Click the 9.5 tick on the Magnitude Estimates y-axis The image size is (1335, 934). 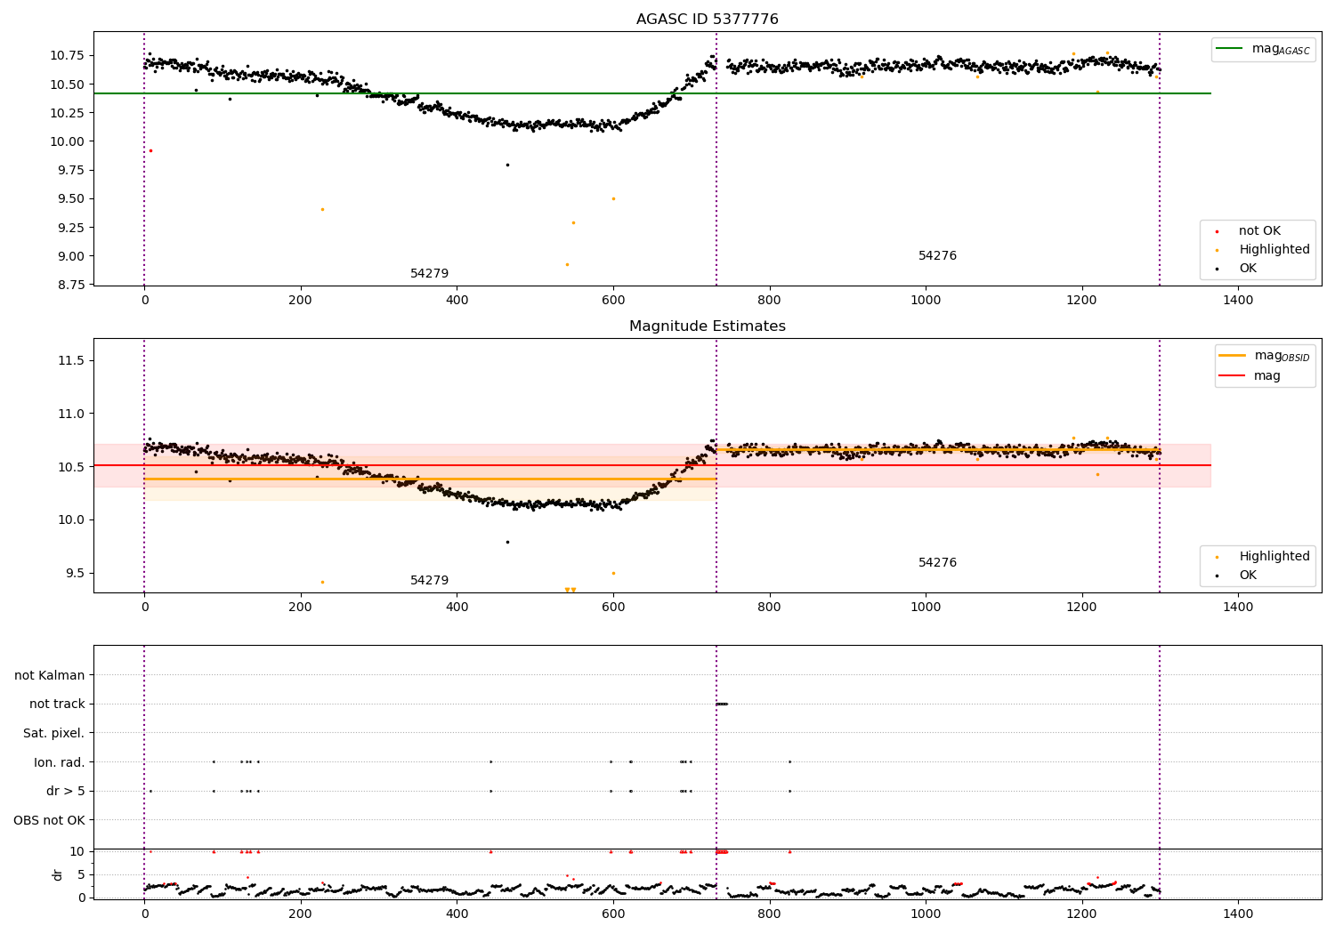[x=75, y=574]
